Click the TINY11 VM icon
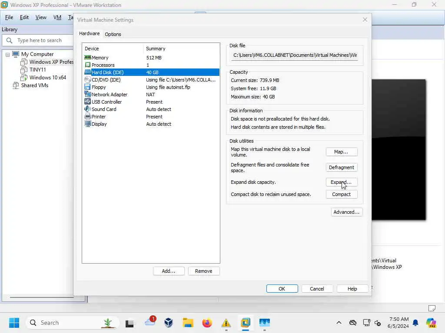445x333 pixels. click(24, 69)
